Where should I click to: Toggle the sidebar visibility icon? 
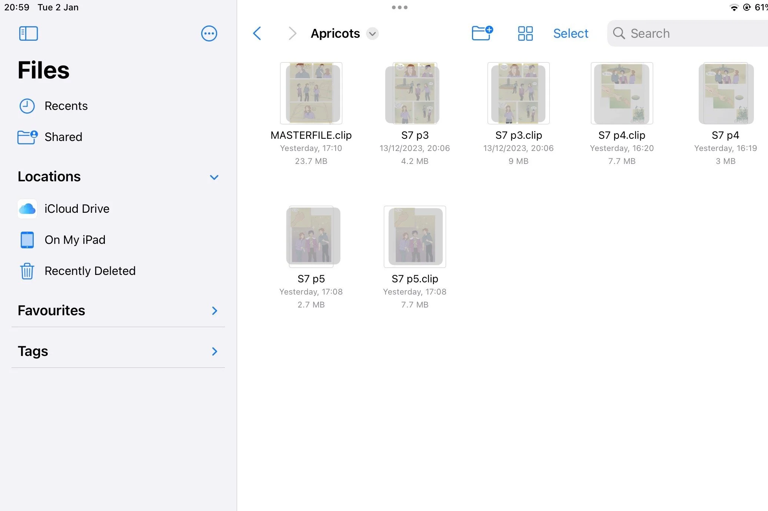click(29, 33)
